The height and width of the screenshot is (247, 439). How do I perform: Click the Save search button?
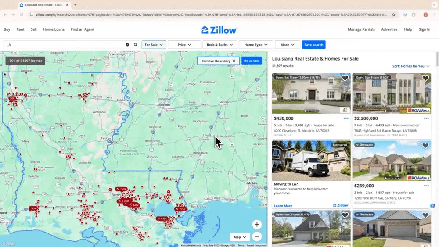coord(313,45)
